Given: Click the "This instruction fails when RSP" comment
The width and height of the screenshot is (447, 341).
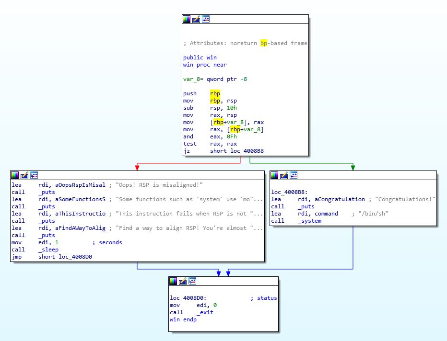Looking at the screenshot, I should tap(189, 214).
